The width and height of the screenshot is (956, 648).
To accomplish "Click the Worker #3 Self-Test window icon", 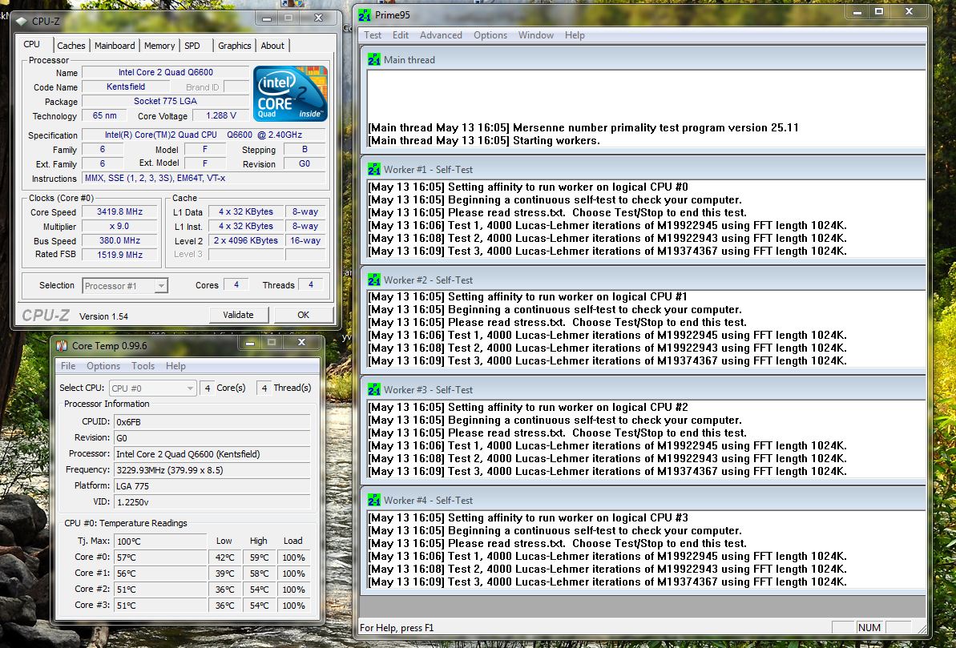I will coord(373,389).
